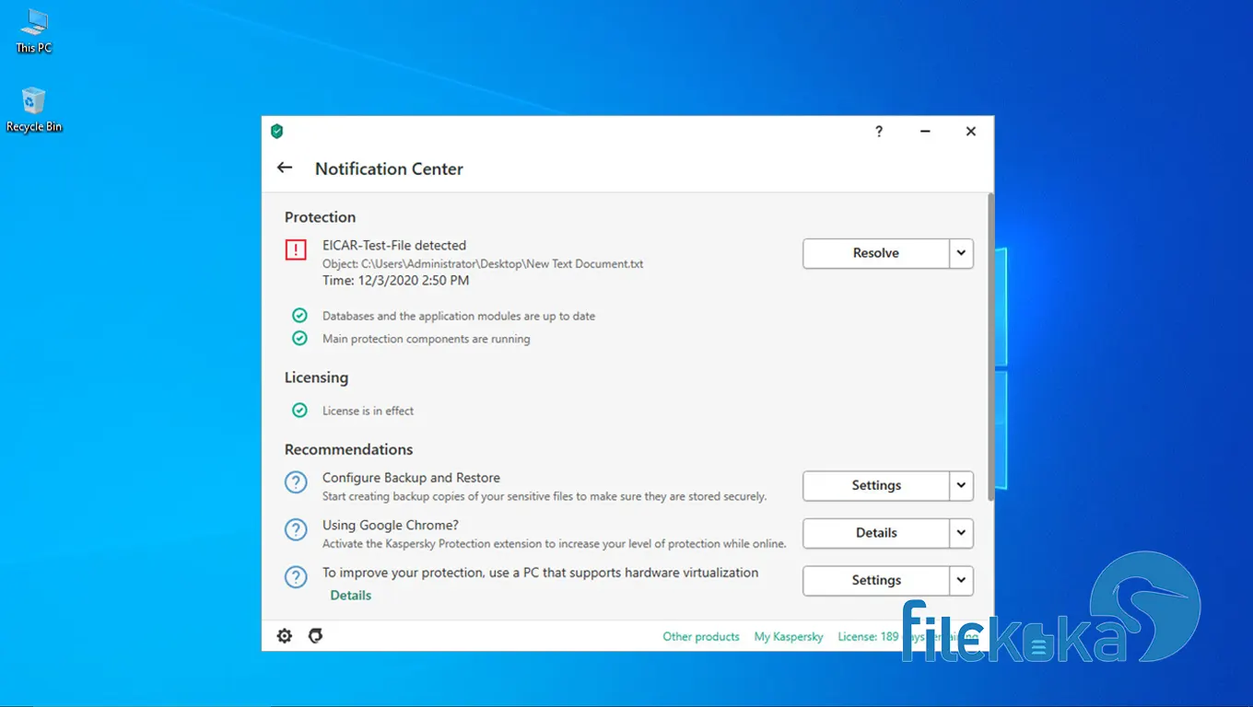The height and width of the screenshot is (707, 1253).
Task: Click 'Start creating backup copies' description text
Action: pyautogui.click(x=545, y=496)
